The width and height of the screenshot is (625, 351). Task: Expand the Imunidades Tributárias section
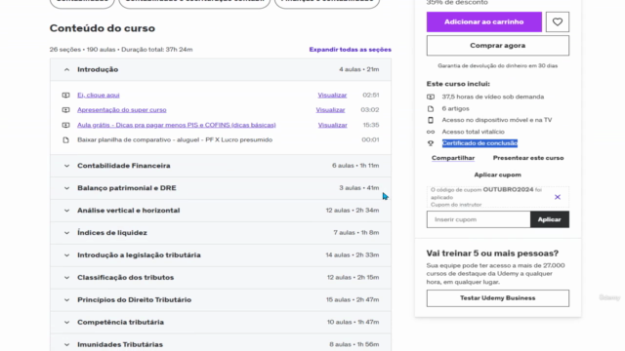coord(221,343)
